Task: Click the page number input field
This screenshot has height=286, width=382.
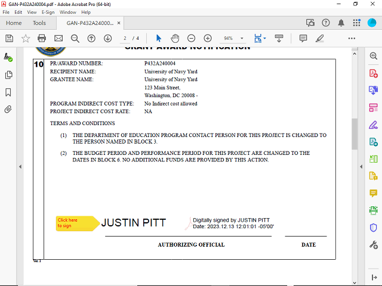Action: (x=126, y=38)
